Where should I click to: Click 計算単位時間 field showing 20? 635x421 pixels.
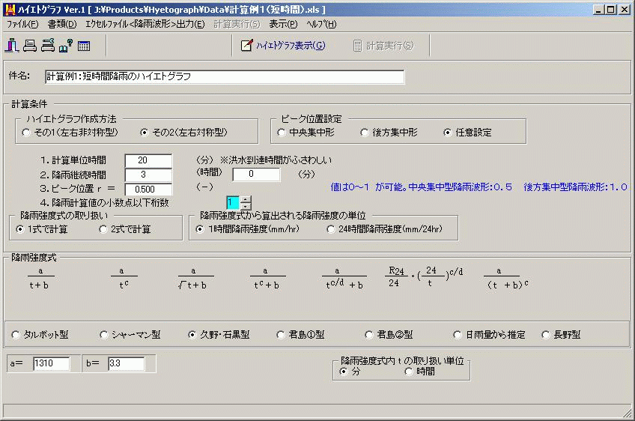(148, 160)
